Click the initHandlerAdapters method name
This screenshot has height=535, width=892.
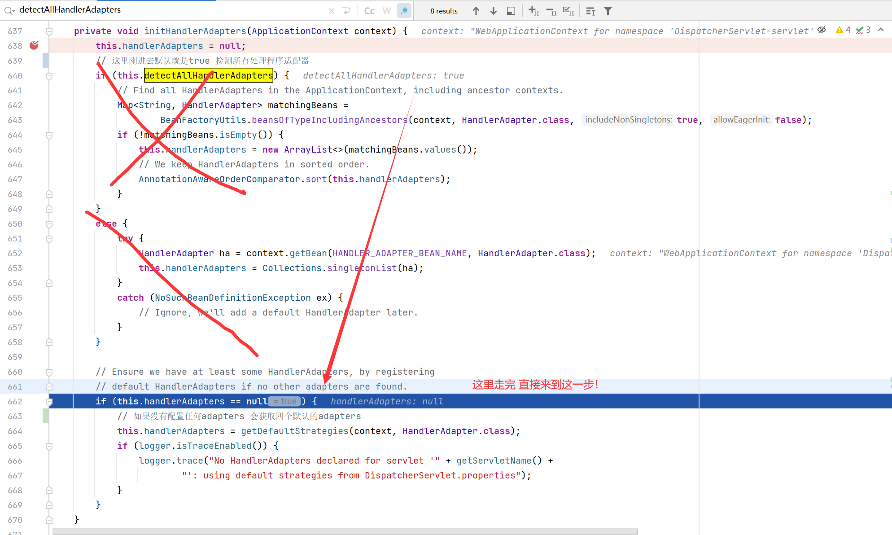[195, 31]
